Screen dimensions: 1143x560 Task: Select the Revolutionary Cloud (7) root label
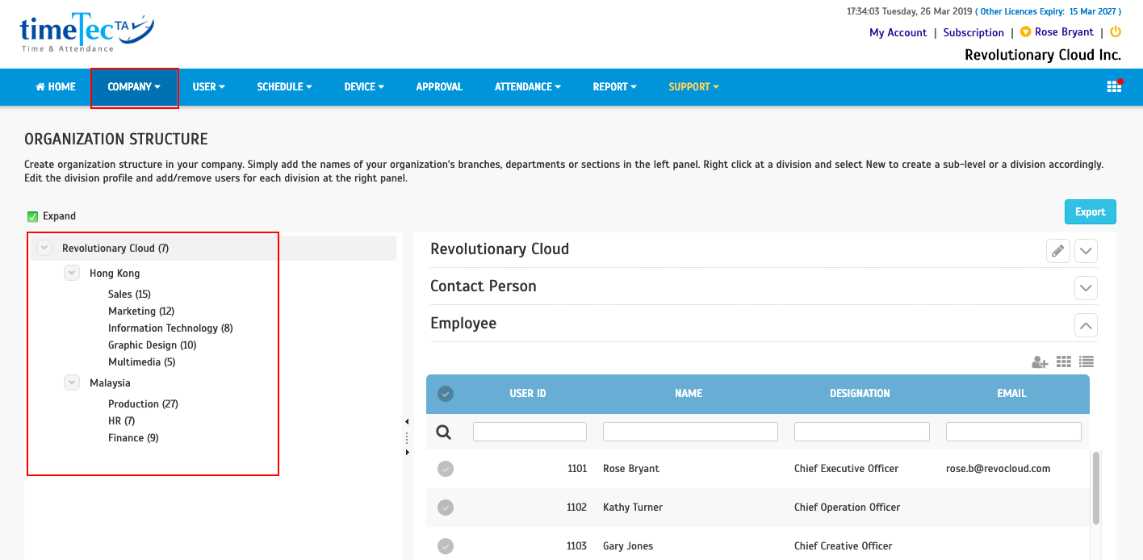115,249
